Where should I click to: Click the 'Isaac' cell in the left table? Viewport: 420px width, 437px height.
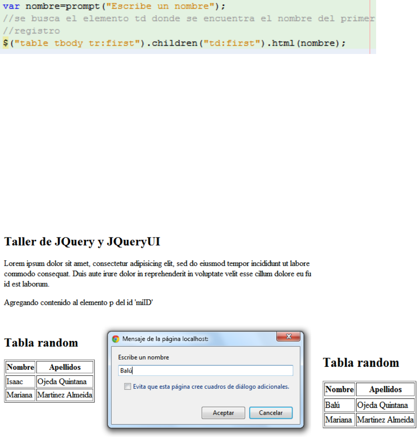[x=21, y=382]
